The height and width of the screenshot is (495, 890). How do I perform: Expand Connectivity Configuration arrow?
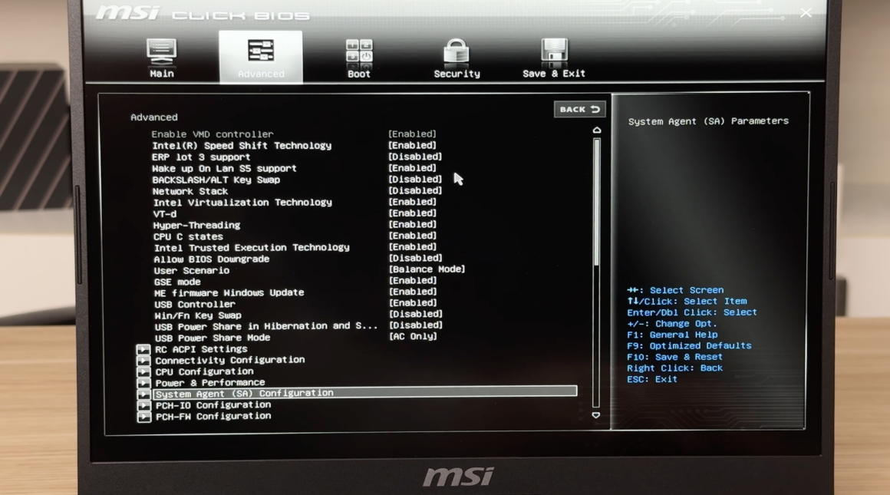[143, 361]
